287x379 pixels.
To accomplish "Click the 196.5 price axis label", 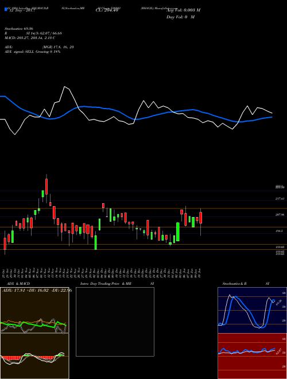I will click(279, 231).
